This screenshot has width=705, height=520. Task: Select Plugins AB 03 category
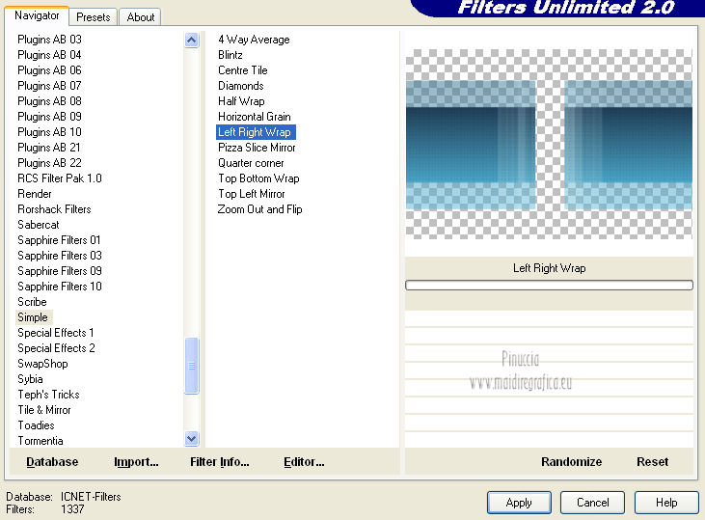pyautogui.click(x=49, y=40)
